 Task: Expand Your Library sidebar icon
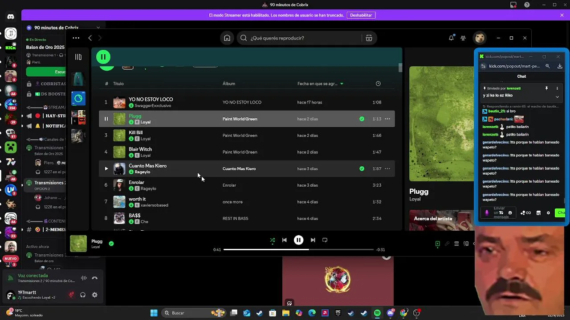coord(78,57)
